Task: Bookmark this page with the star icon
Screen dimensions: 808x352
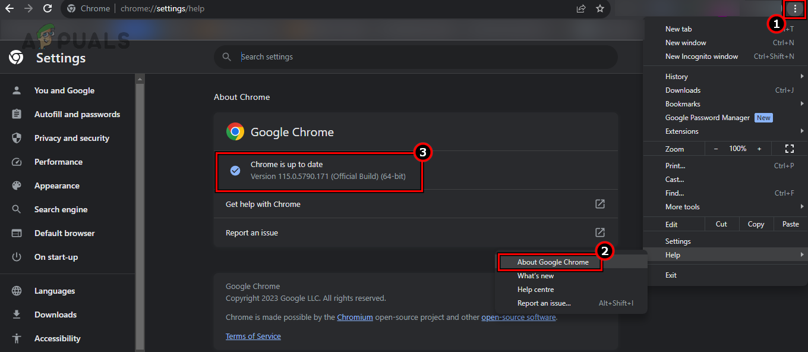Action: pyautogui.click(x=599, y=8)
